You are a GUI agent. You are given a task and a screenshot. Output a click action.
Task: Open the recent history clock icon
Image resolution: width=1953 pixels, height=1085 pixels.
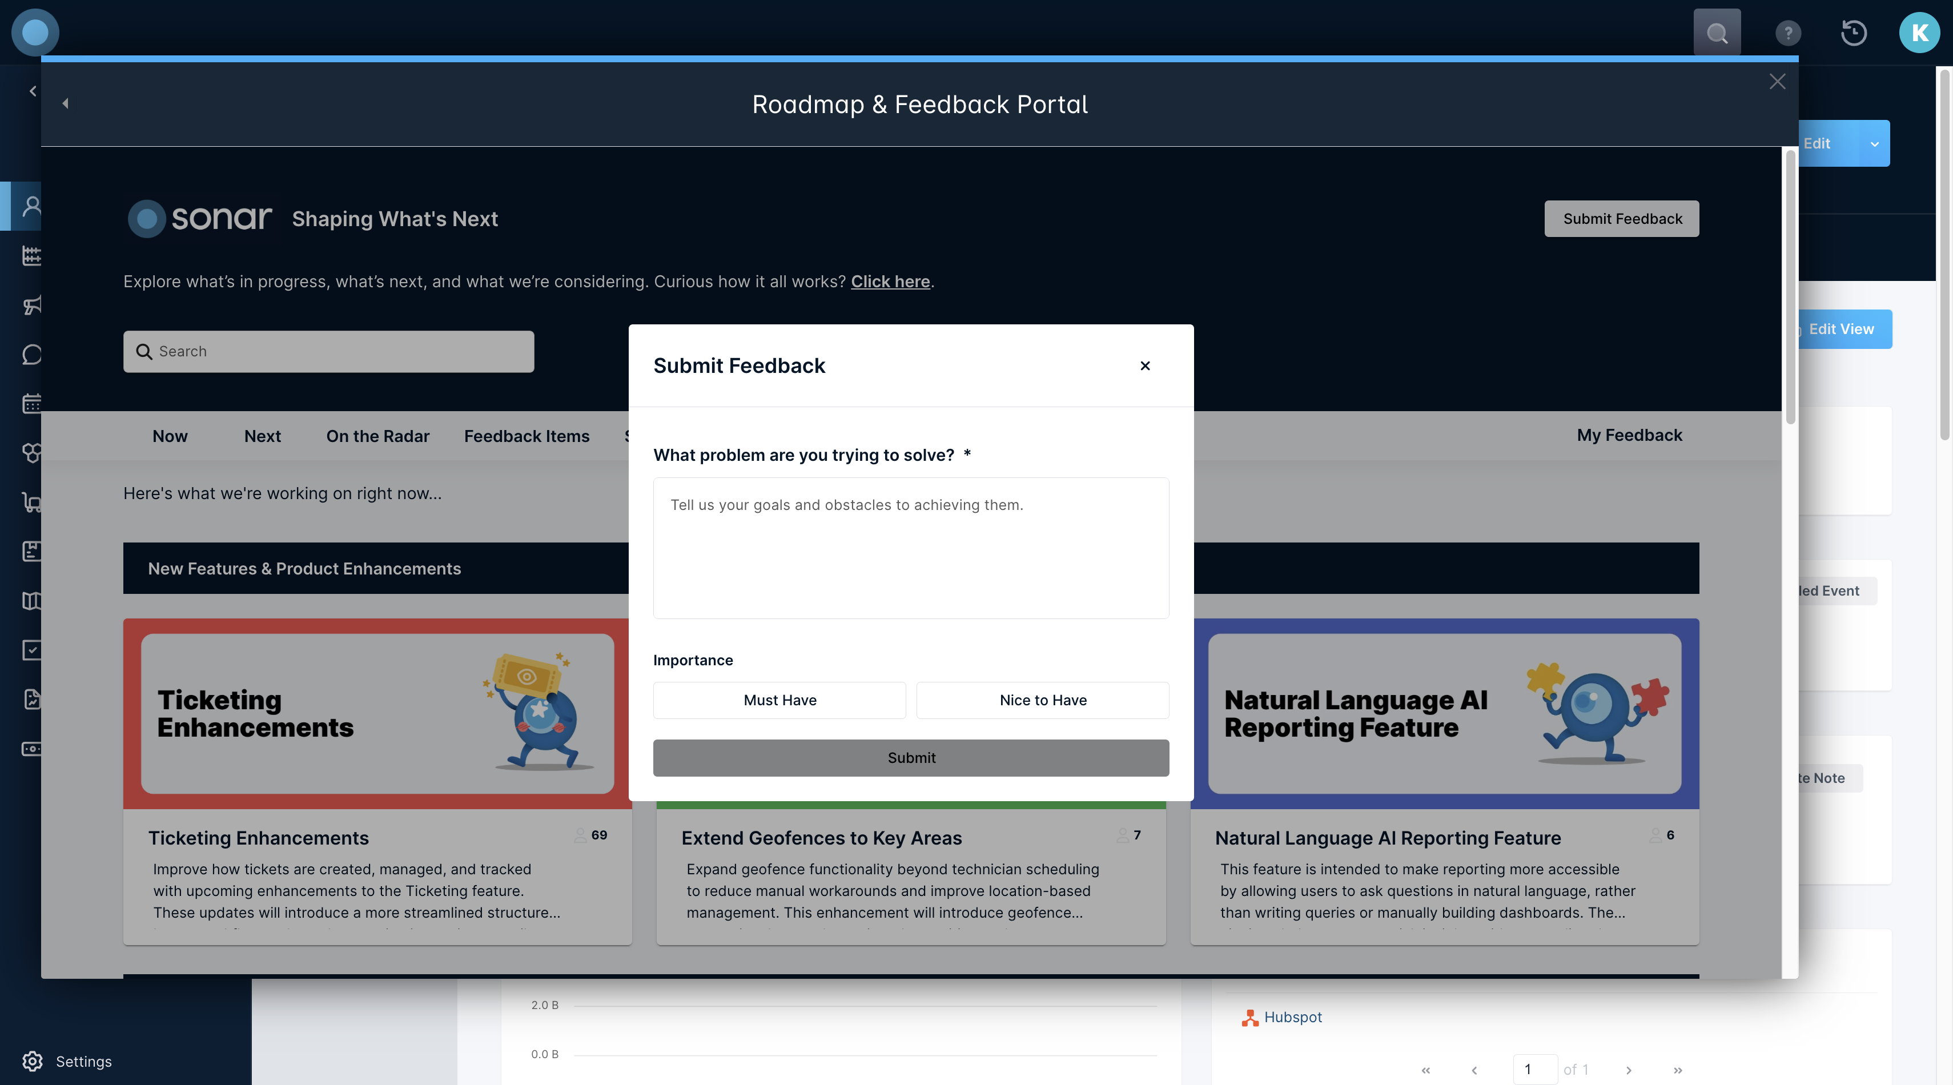[1854, 33]
